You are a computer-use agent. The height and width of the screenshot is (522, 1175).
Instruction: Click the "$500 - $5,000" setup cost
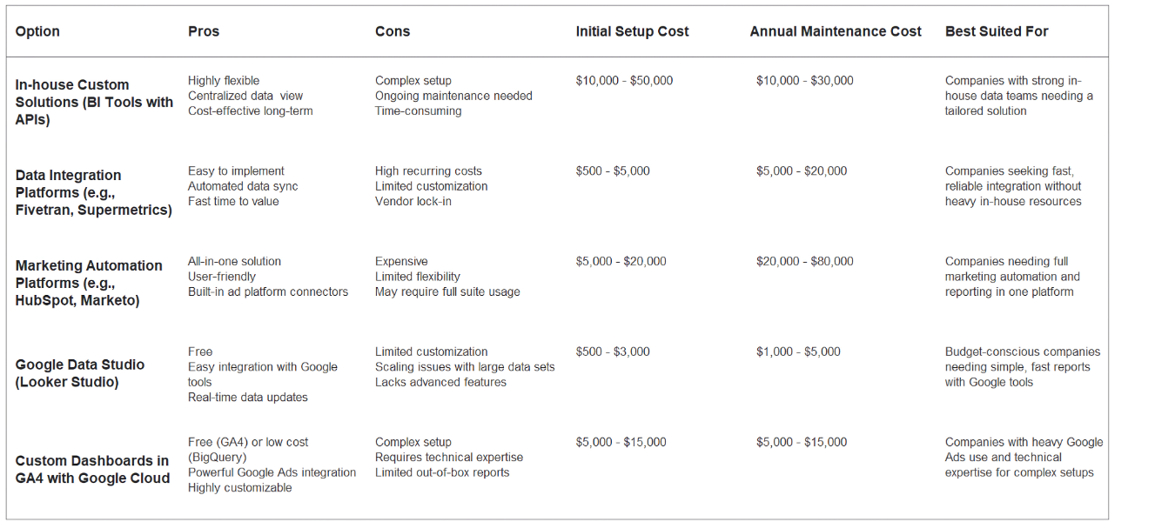click(613, 171)
